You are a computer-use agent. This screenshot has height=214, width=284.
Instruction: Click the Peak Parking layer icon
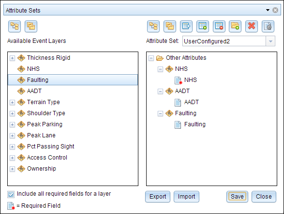pos(21,124)
